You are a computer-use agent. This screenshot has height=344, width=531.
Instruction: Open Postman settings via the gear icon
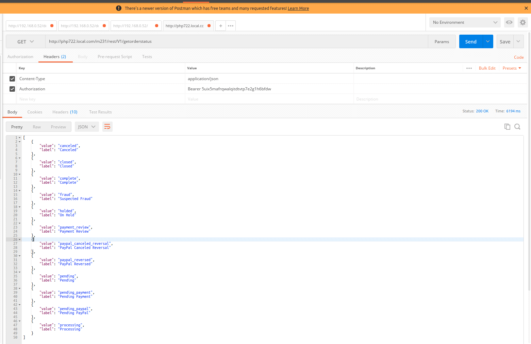(522, 22)
